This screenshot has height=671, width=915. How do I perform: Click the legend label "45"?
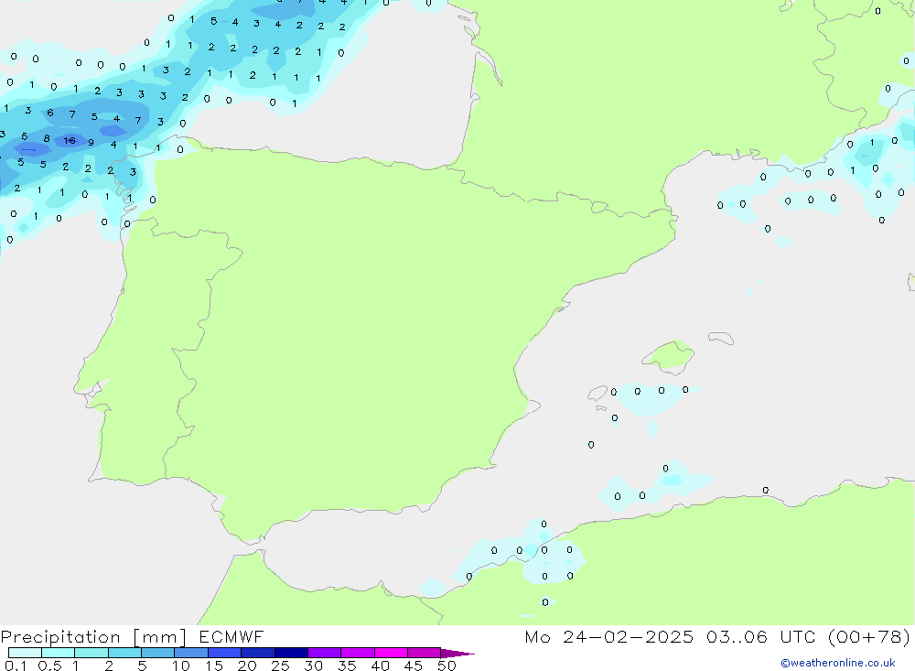coord(414,666)
